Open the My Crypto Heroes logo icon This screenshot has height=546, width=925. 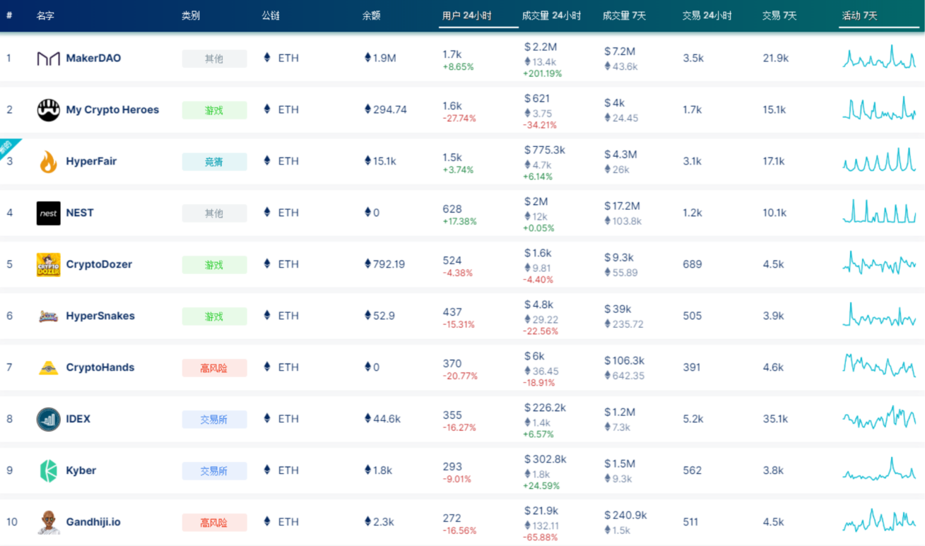click(x=48, y=110)
